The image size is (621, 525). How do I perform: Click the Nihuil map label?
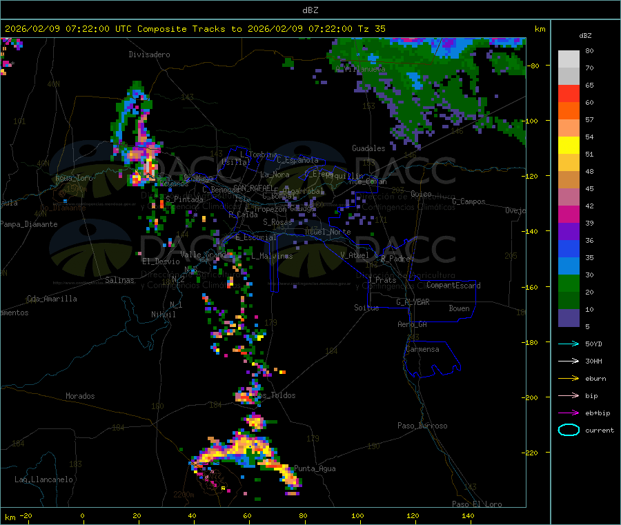tap(163, 315)
